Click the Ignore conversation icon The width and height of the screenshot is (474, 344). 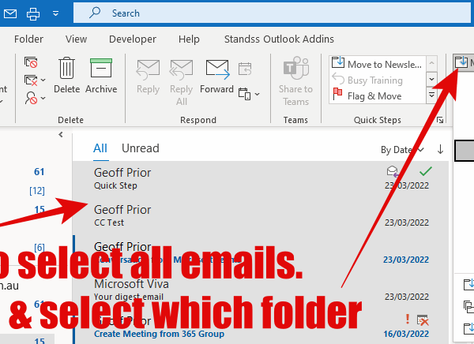31,62
